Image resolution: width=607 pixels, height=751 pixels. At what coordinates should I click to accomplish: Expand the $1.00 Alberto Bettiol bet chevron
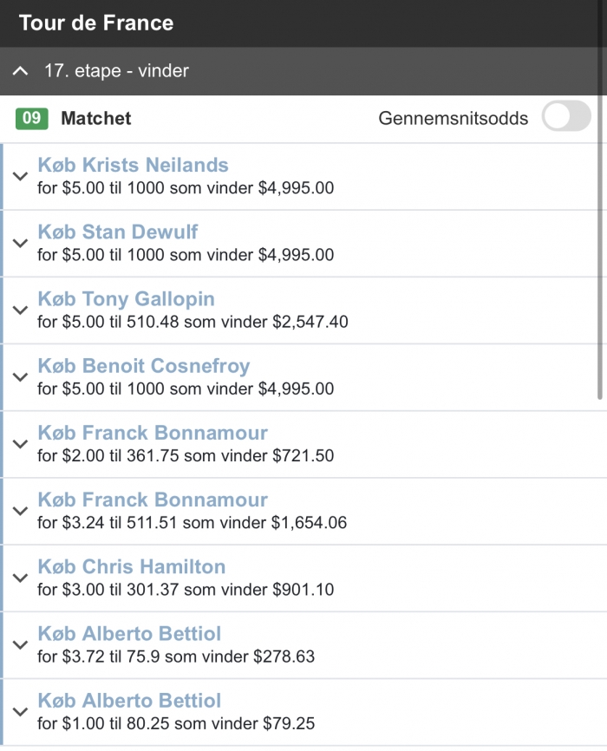point(20,712)
